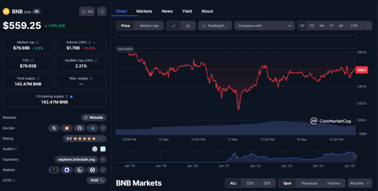Set chart range to 1D
Screen dimensions: 378x191
[302, 26]
